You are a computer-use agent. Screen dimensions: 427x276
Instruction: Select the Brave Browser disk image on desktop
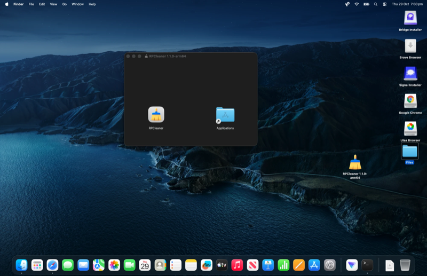coord(410,46)
